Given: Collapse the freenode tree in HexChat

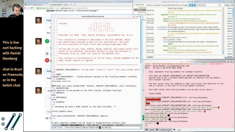Looking at the screenshot, I should coord(134,5).
